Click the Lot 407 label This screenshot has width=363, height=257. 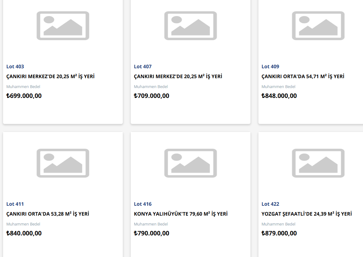[x=142, y=67]
